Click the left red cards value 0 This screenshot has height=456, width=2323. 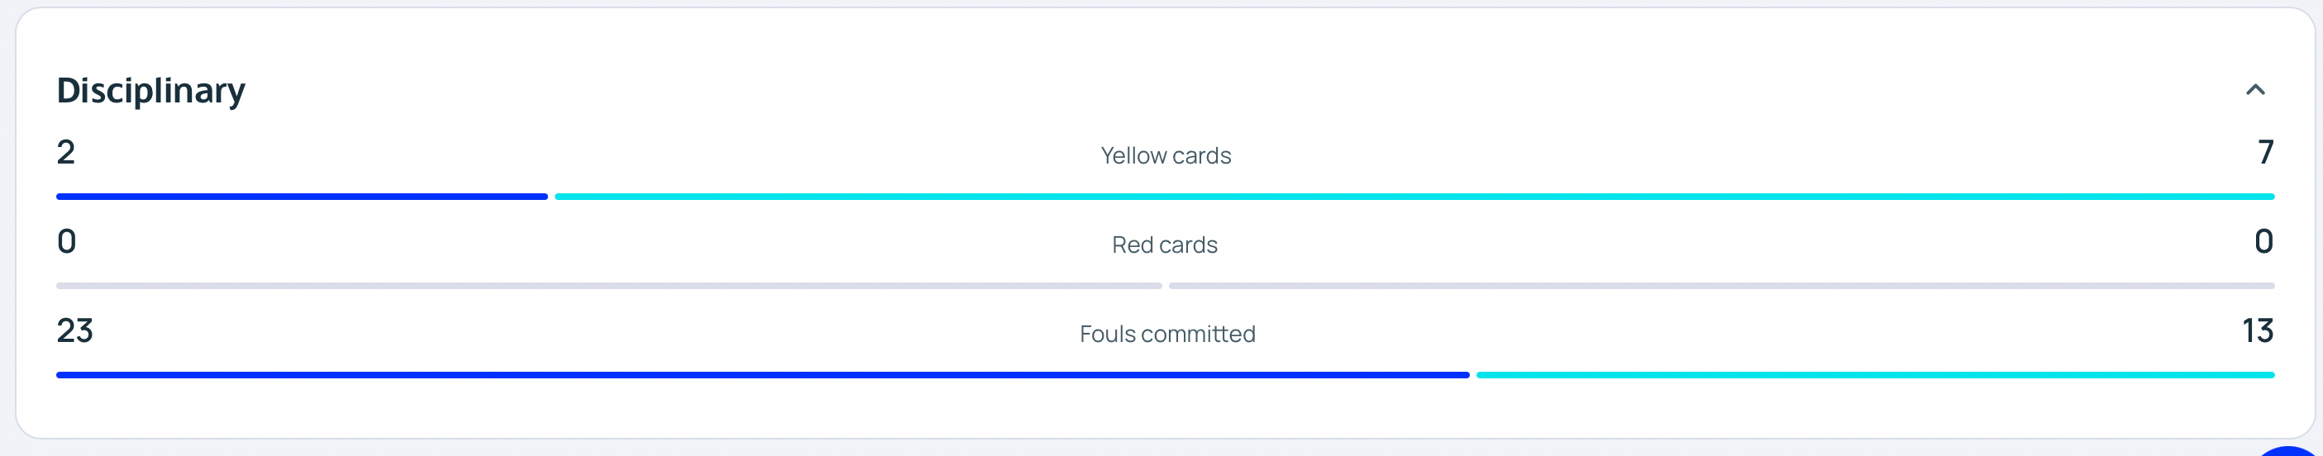(67, 241)
